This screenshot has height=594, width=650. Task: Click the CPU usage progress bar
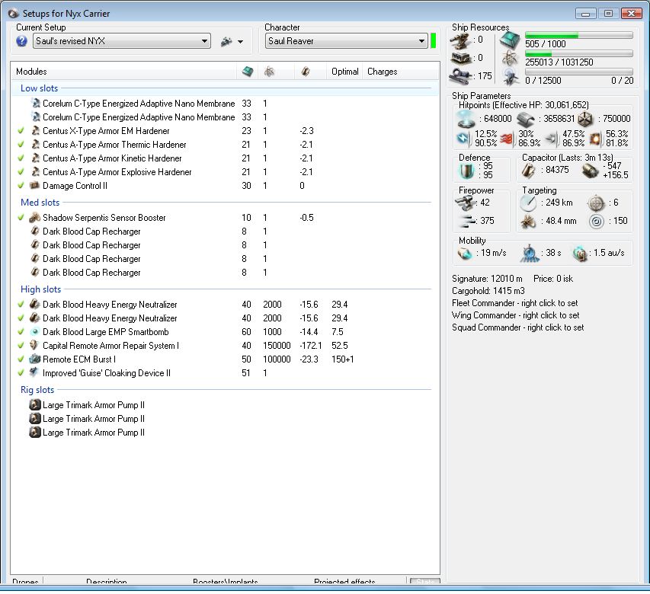[x=579, y=35]
